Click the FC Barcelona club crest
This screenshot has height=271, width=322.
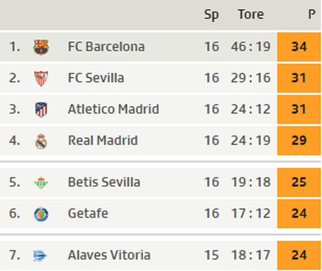tap(41, 47)
